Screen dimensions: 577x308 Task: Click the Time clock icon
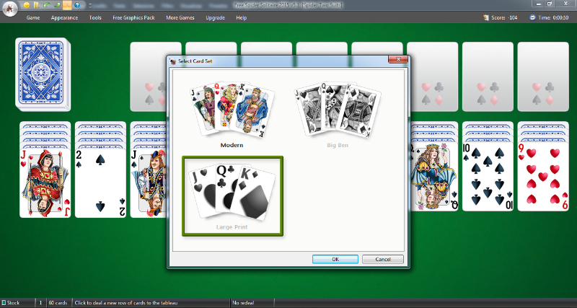pyautogui.click(x=534, y=17)
